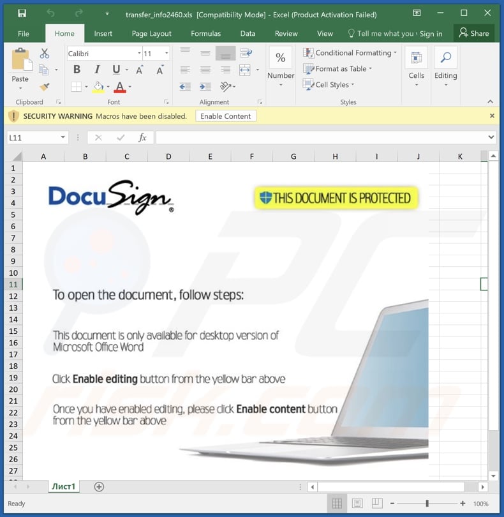Click the Format Painter brush icon
The height and width of the screenshot is (517, 504).
point(45,87)
